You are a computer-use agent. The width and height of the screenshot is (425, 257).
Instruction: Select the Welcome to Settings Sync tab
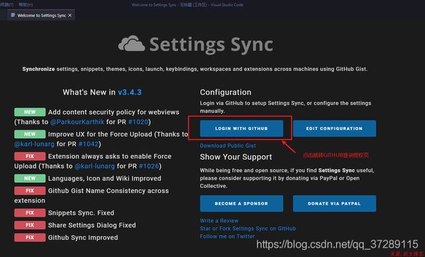click(41, 15)
